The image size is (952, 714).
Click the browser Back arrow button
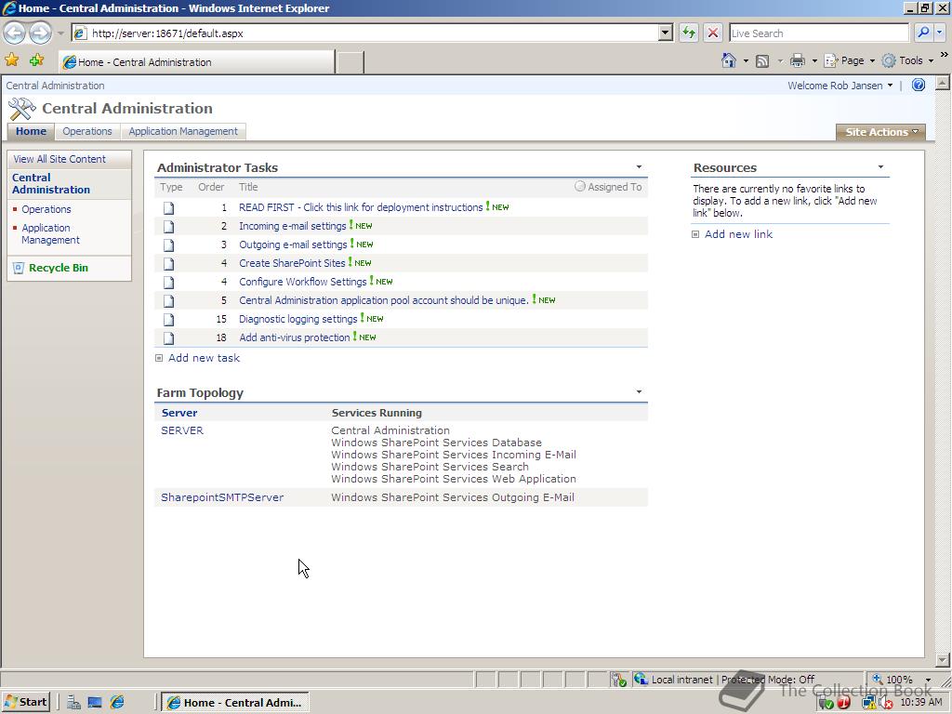coord(15,33)
